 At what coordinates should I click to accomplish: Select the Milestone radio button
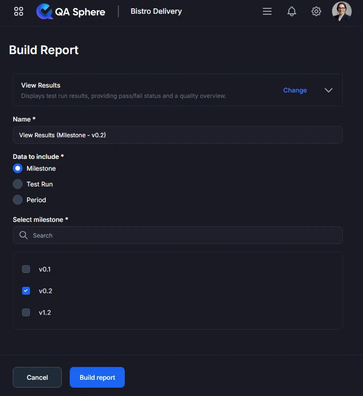click(18, 168)
